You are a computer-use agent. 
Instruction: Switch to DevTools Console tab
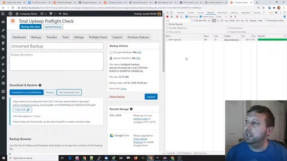pyautogui.click(x=191, y=13)
